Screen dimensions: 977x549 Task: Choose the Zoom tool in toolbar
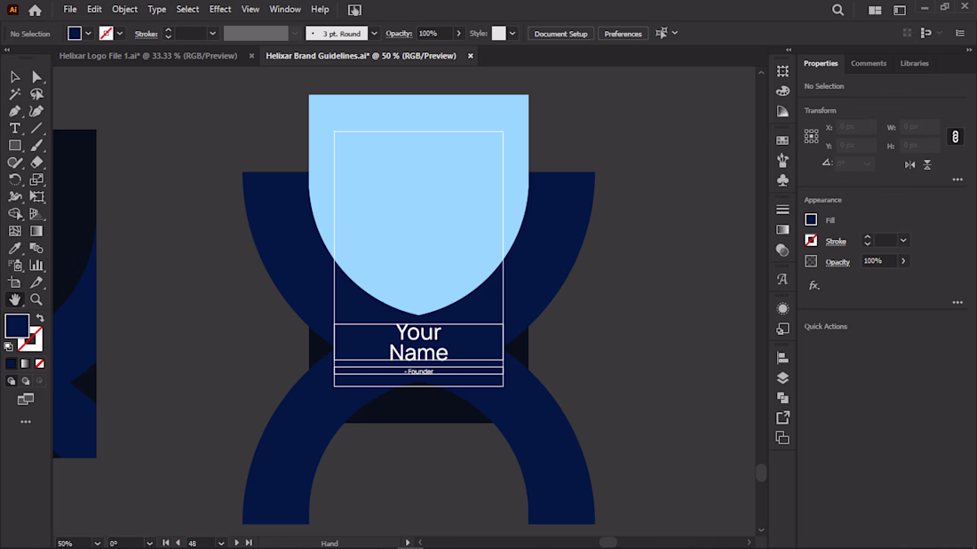tap(36, 299)
